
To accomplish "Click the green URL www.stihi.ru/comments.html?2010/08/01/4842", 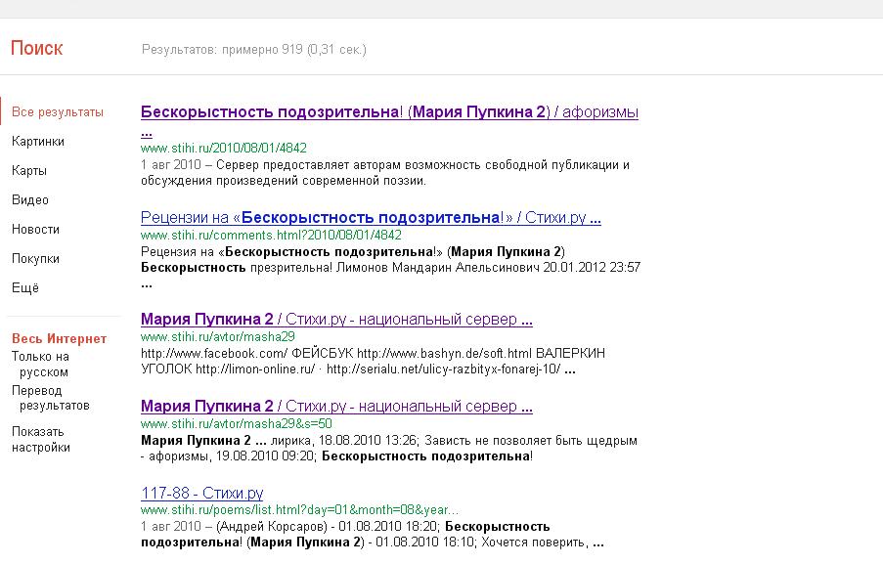I will 271,236.
